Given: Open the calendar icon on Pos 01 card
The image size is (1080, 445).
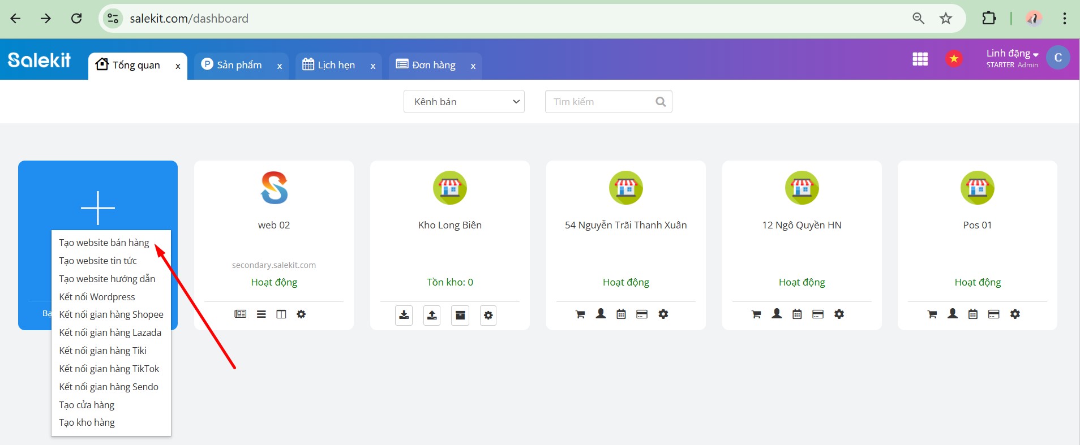Looking at the screenshot, I should pos(972,314).
